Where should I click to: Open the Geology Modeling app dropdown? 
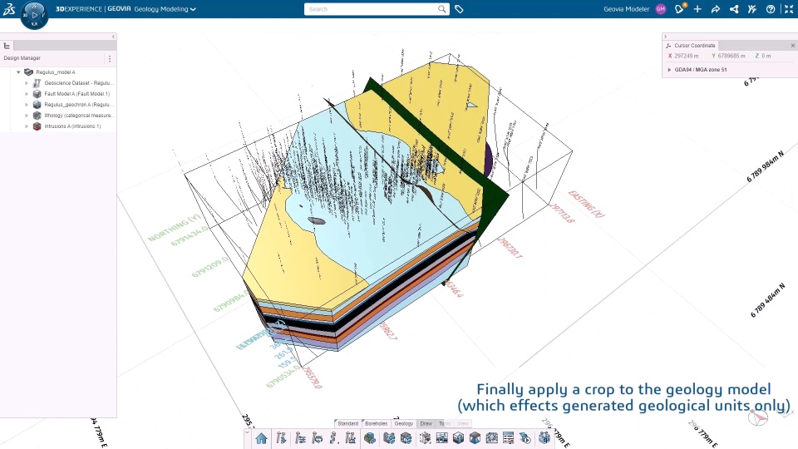pyautogui.click(x=165, y=9)
